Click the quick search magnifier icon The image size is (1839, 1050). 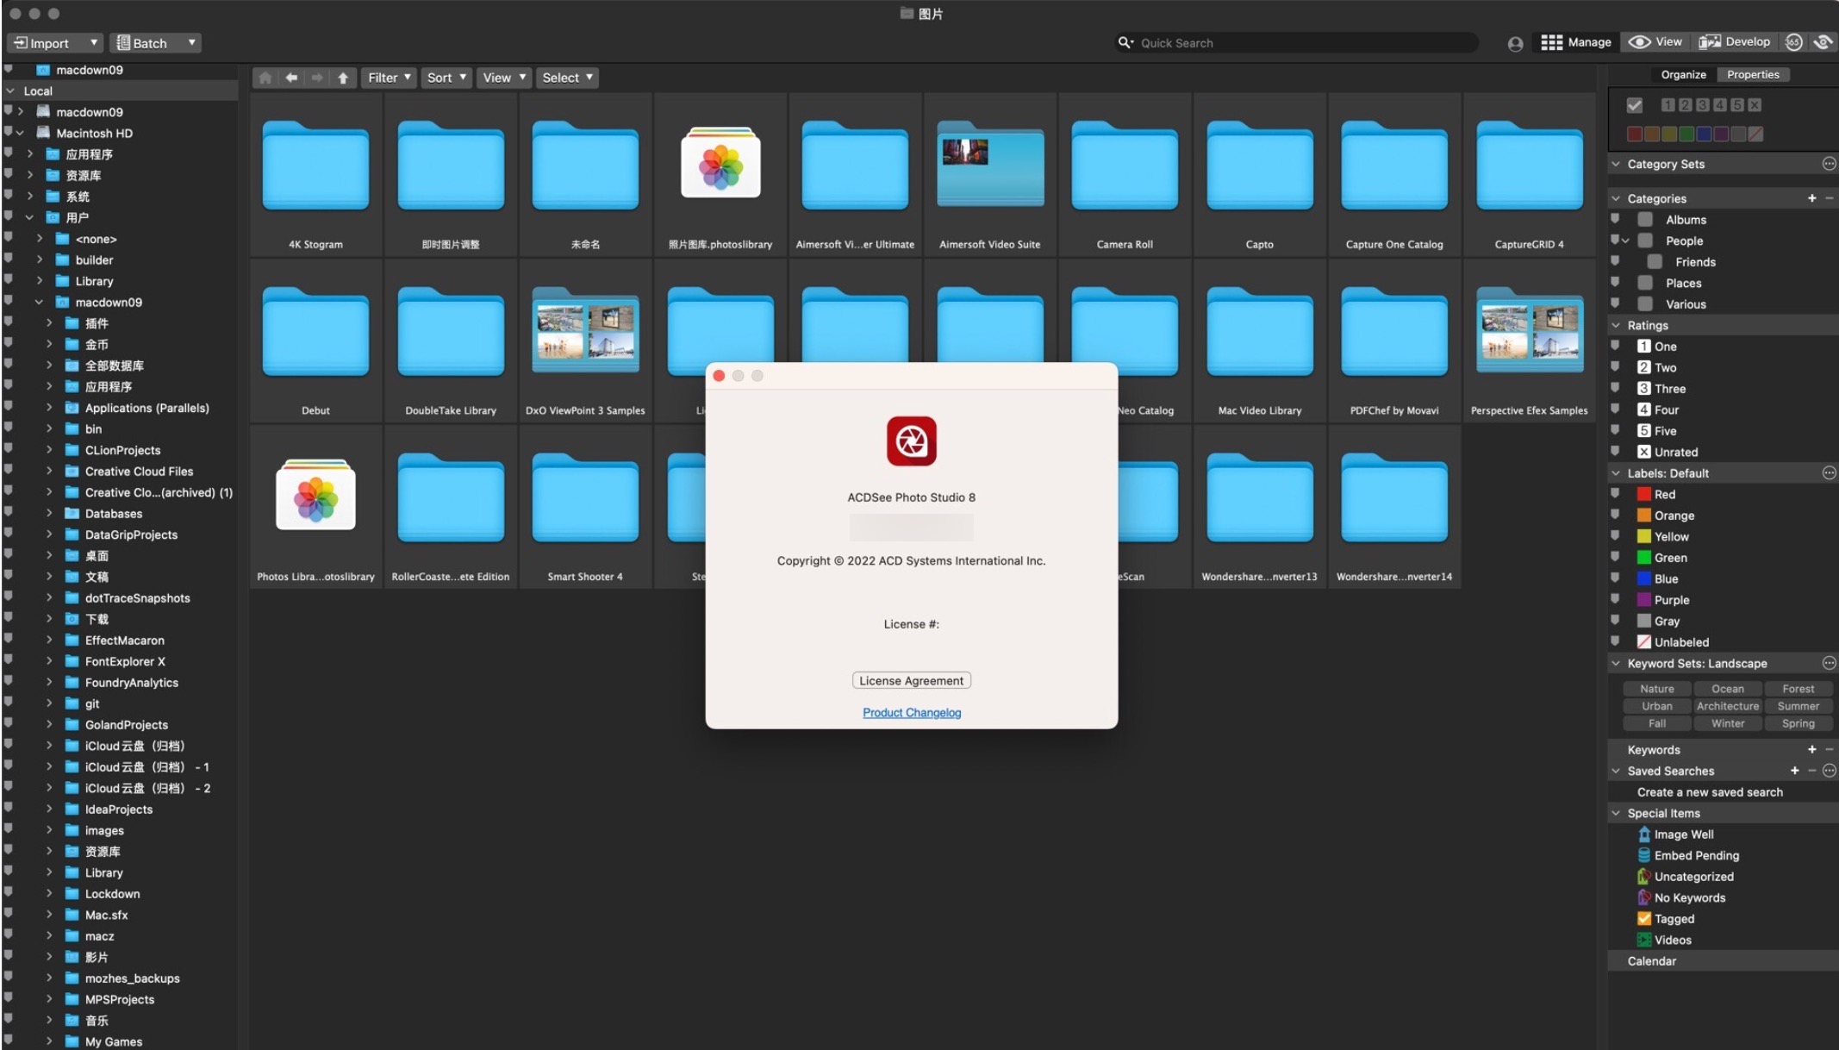click(x=1125, y=42)
